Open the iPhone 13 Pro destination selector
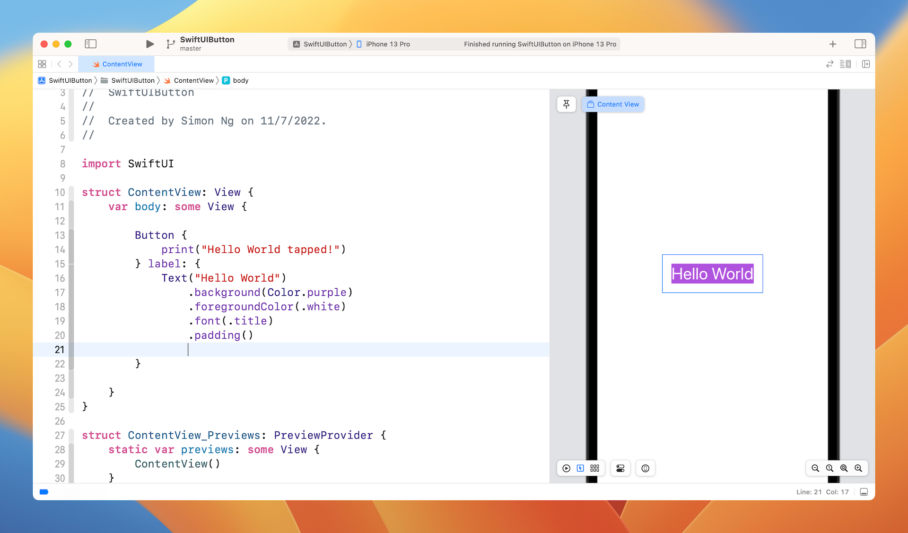Viewport: 908px width, 533px height. tap(387, 44)
